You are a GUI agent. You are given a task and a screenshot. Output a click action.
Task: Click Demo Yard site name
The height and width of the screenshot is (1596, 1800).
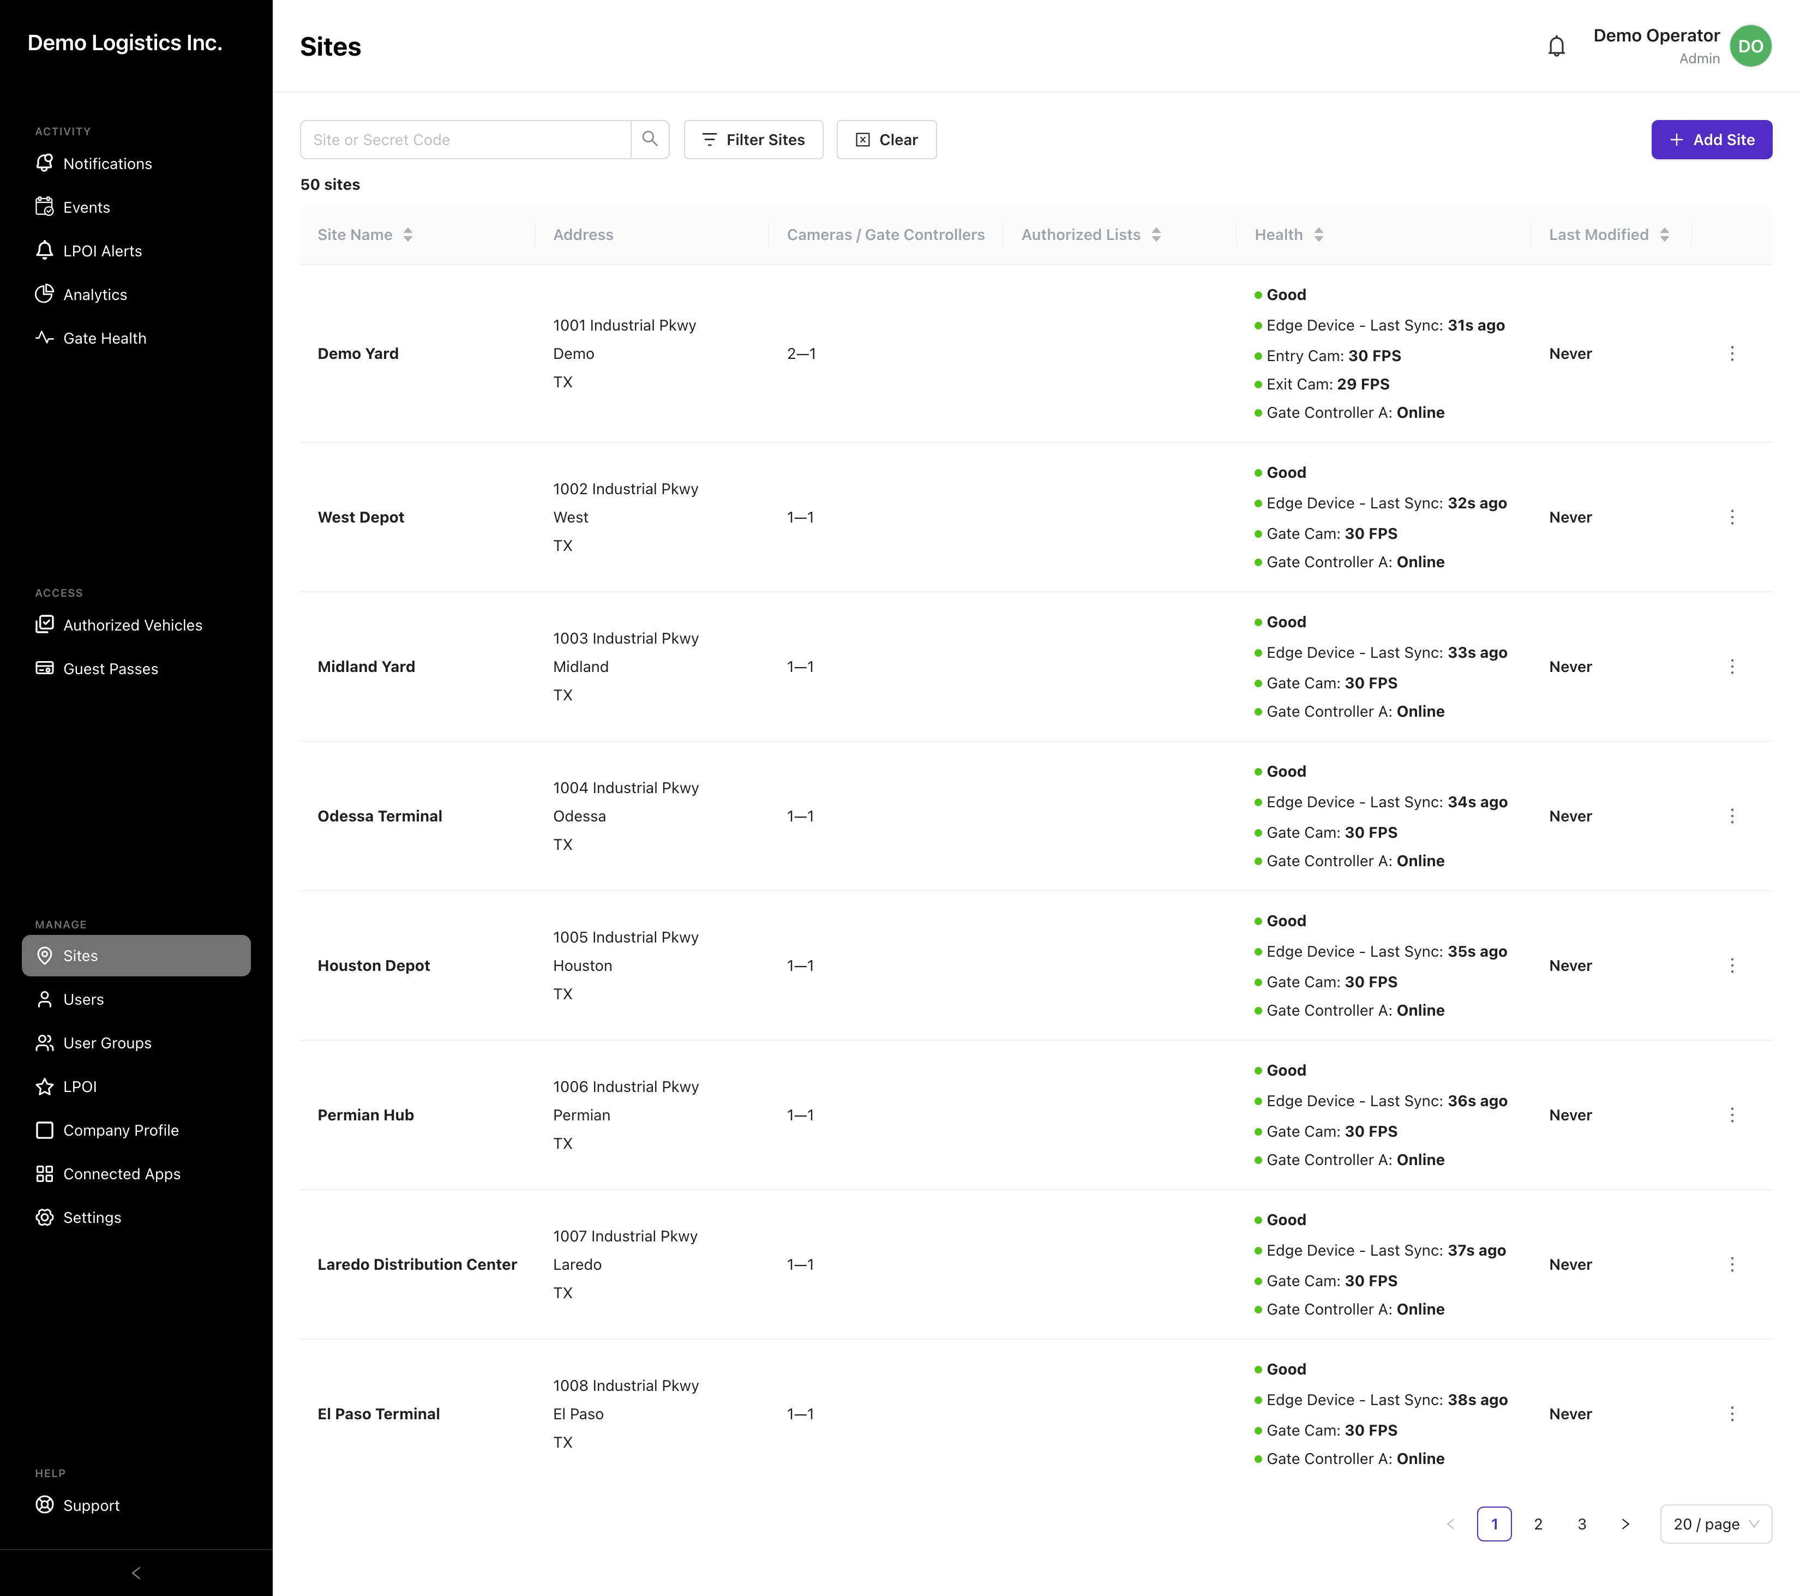click(357, 353)
